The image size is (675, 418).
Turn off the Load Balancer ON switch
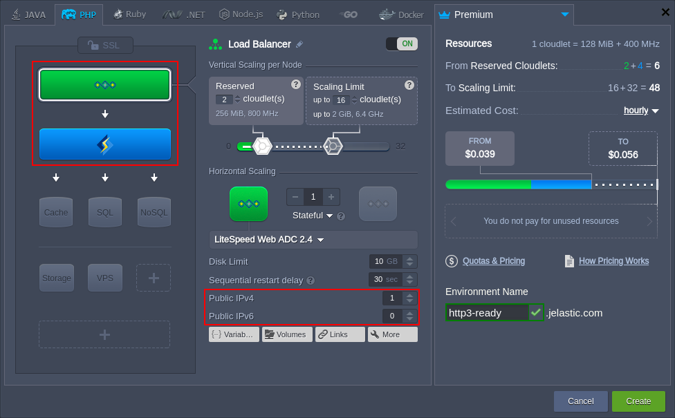coord(402,44)
